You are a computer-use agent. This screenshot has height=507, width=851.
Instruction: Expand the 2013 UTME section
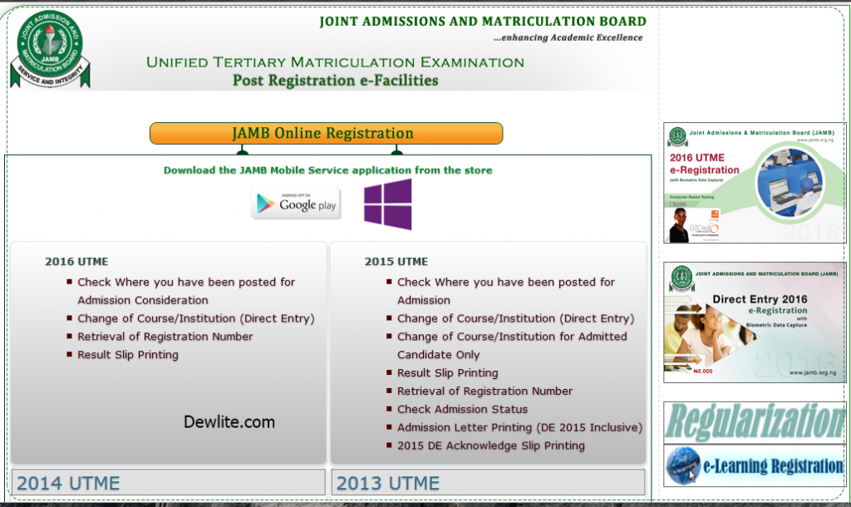tap(488, 483)
